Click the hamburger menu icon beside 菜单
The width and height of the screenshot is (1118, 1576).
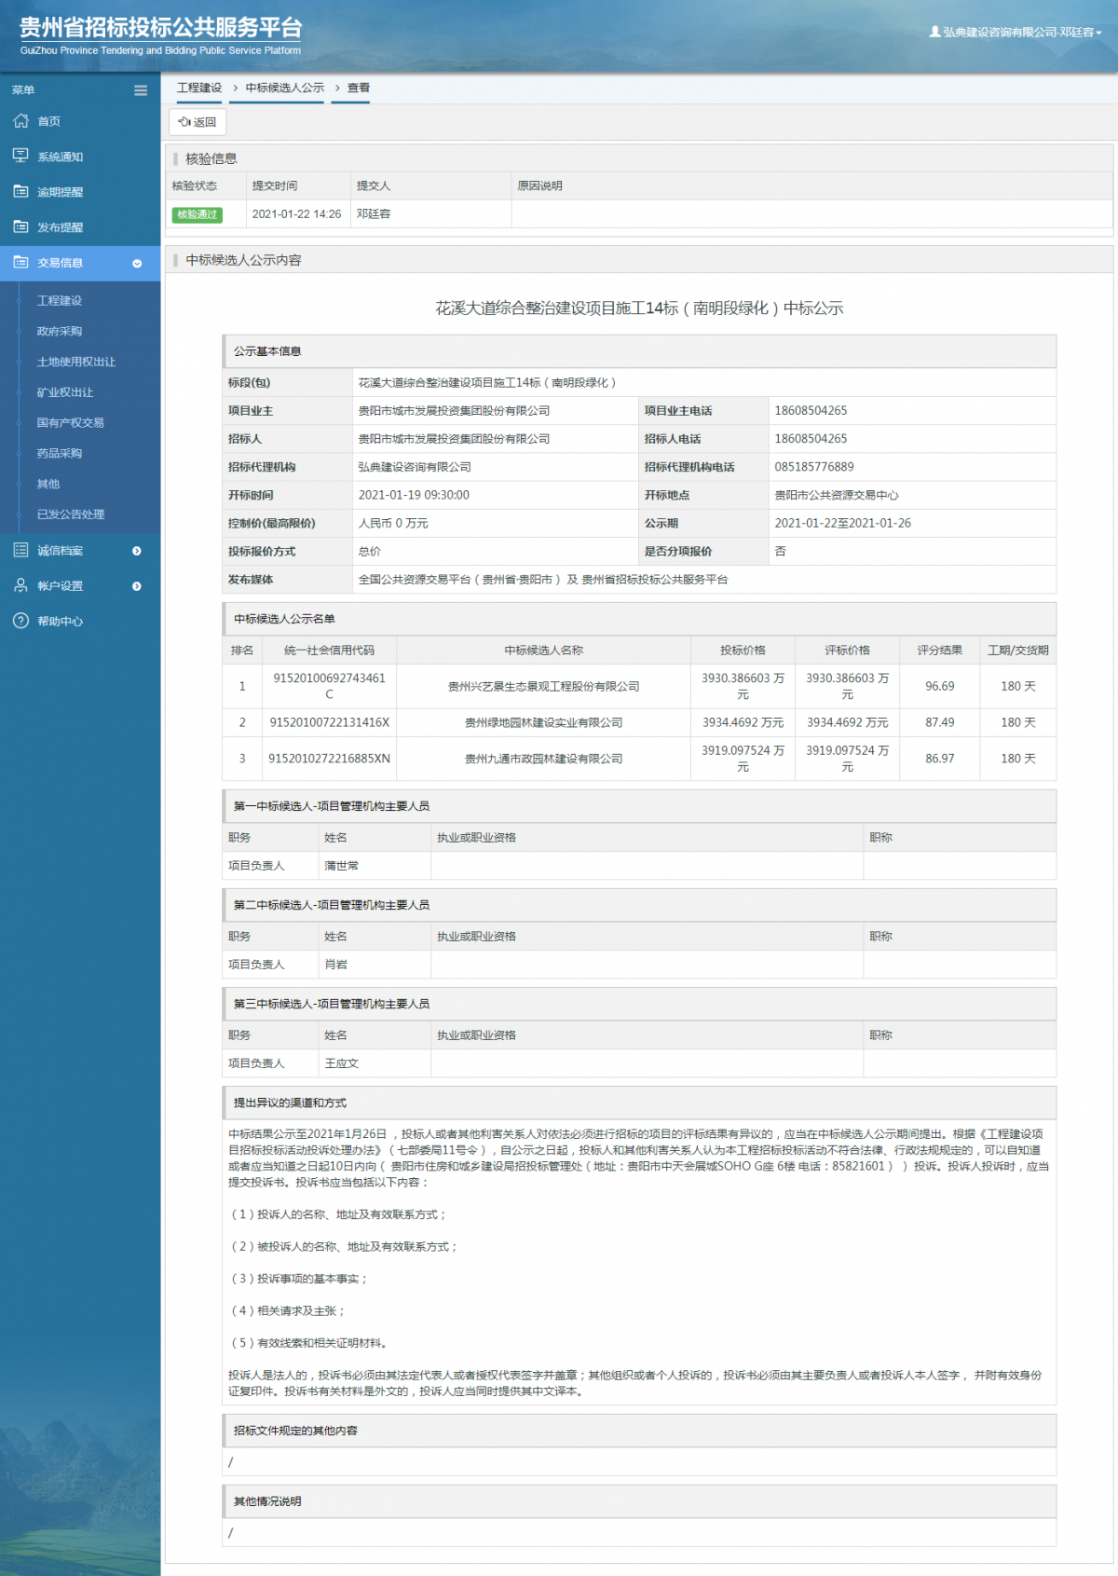[x=141, y=90]
